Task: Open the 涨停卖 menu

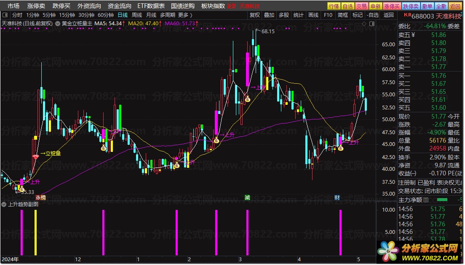Action: [36, 6]
